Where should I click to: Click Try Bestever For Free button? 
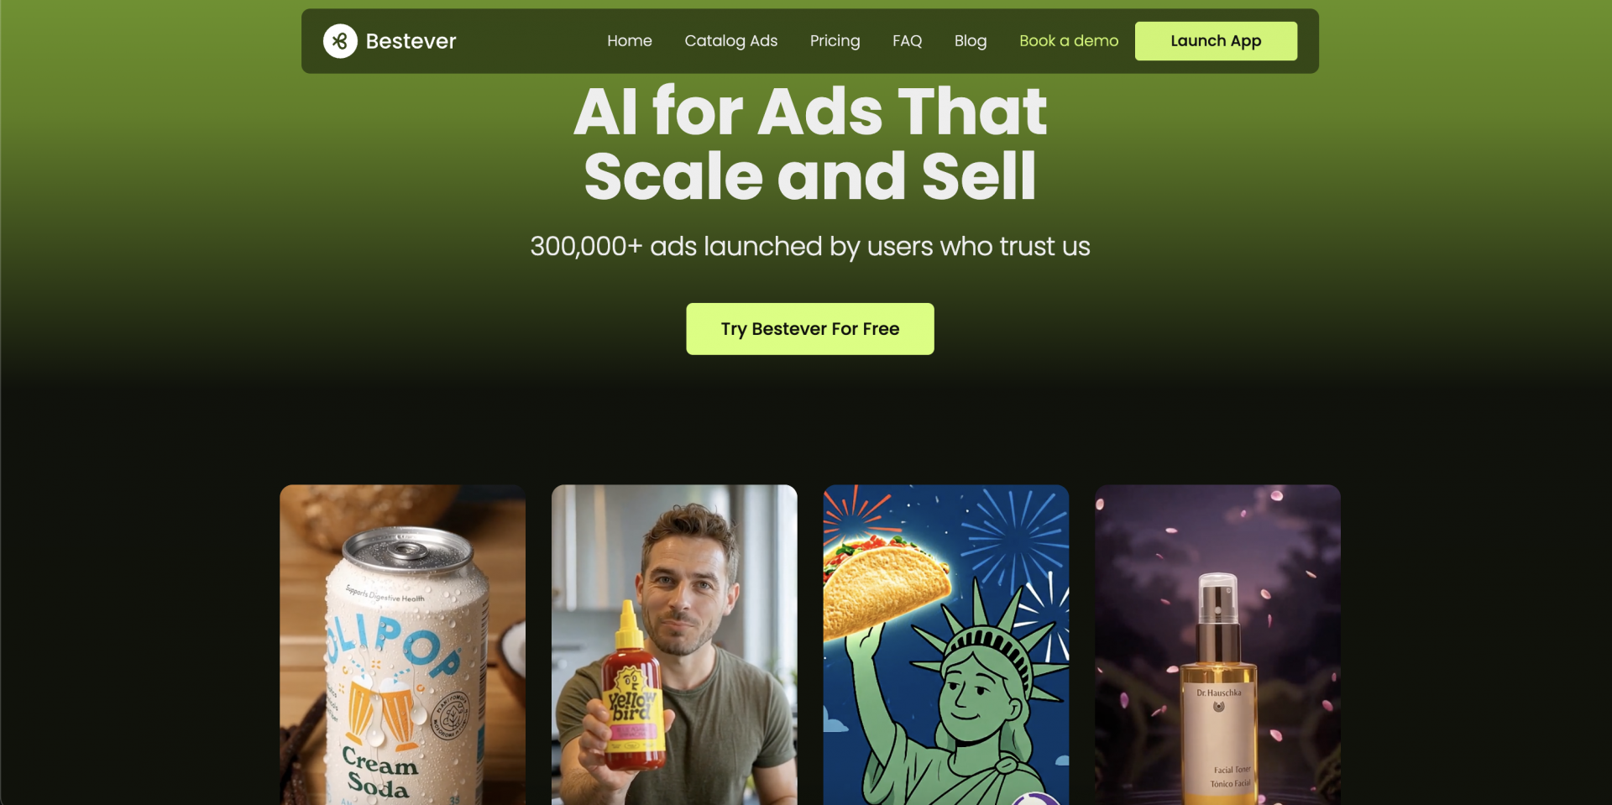pyautogui.click(x=810, y=329)
